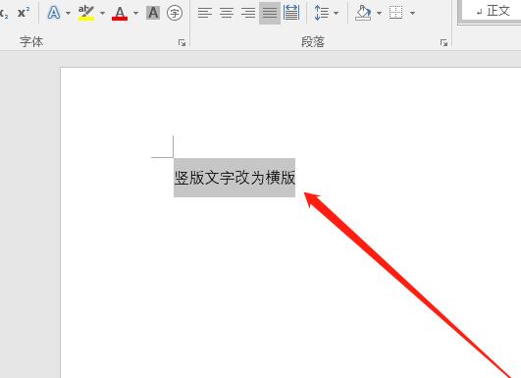
Task: Apply red font color
Action: [120, 13]
